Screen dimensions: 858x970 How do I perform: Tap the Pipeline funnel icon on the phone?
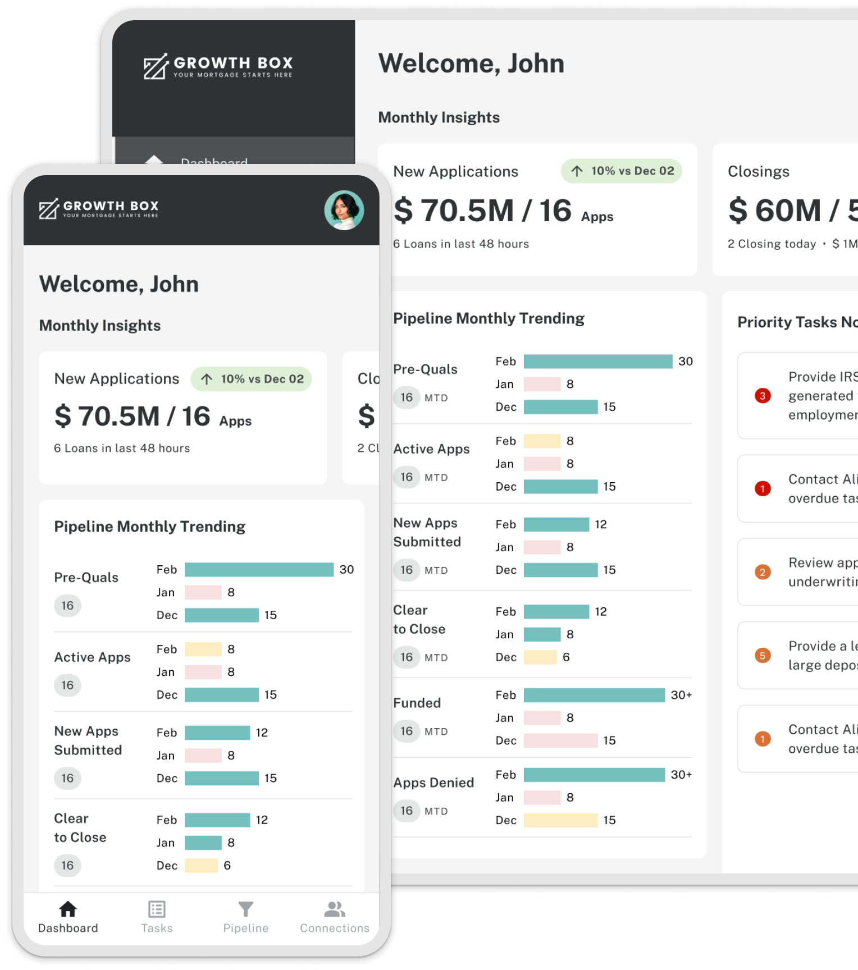pos(245,909)
